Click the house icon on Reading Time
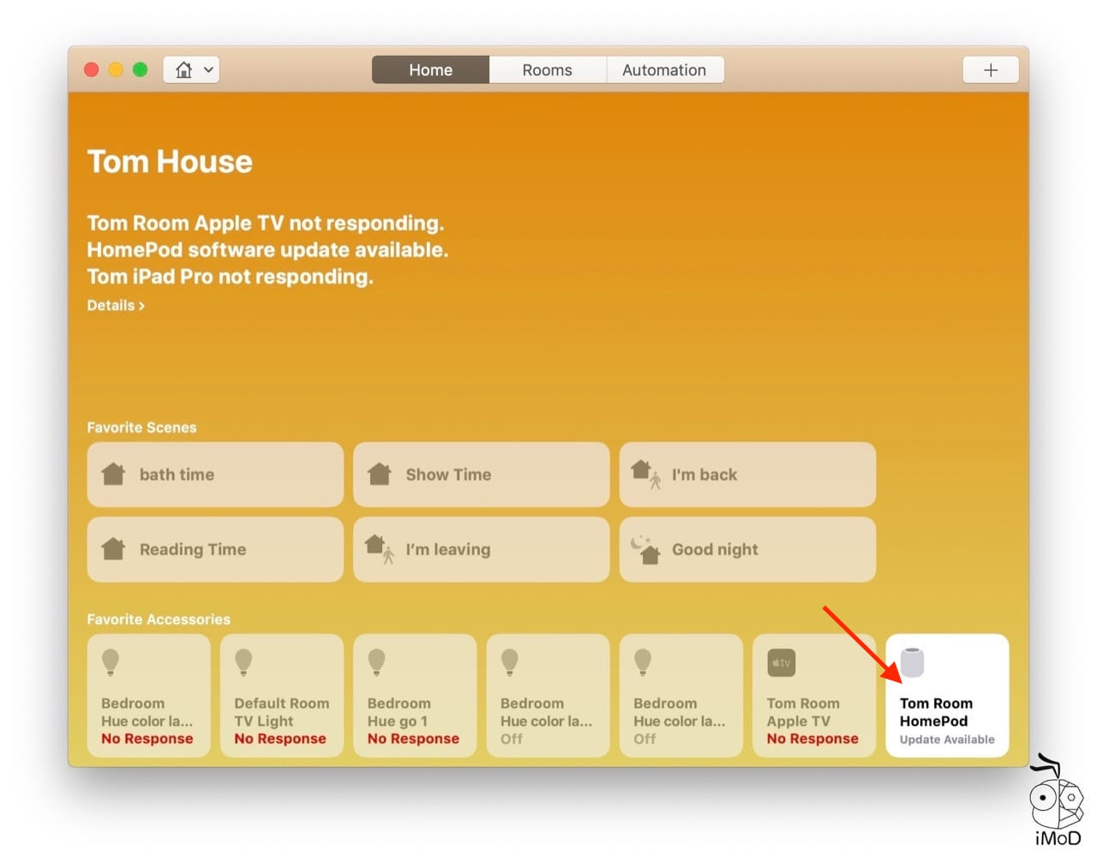 point(113,548)
